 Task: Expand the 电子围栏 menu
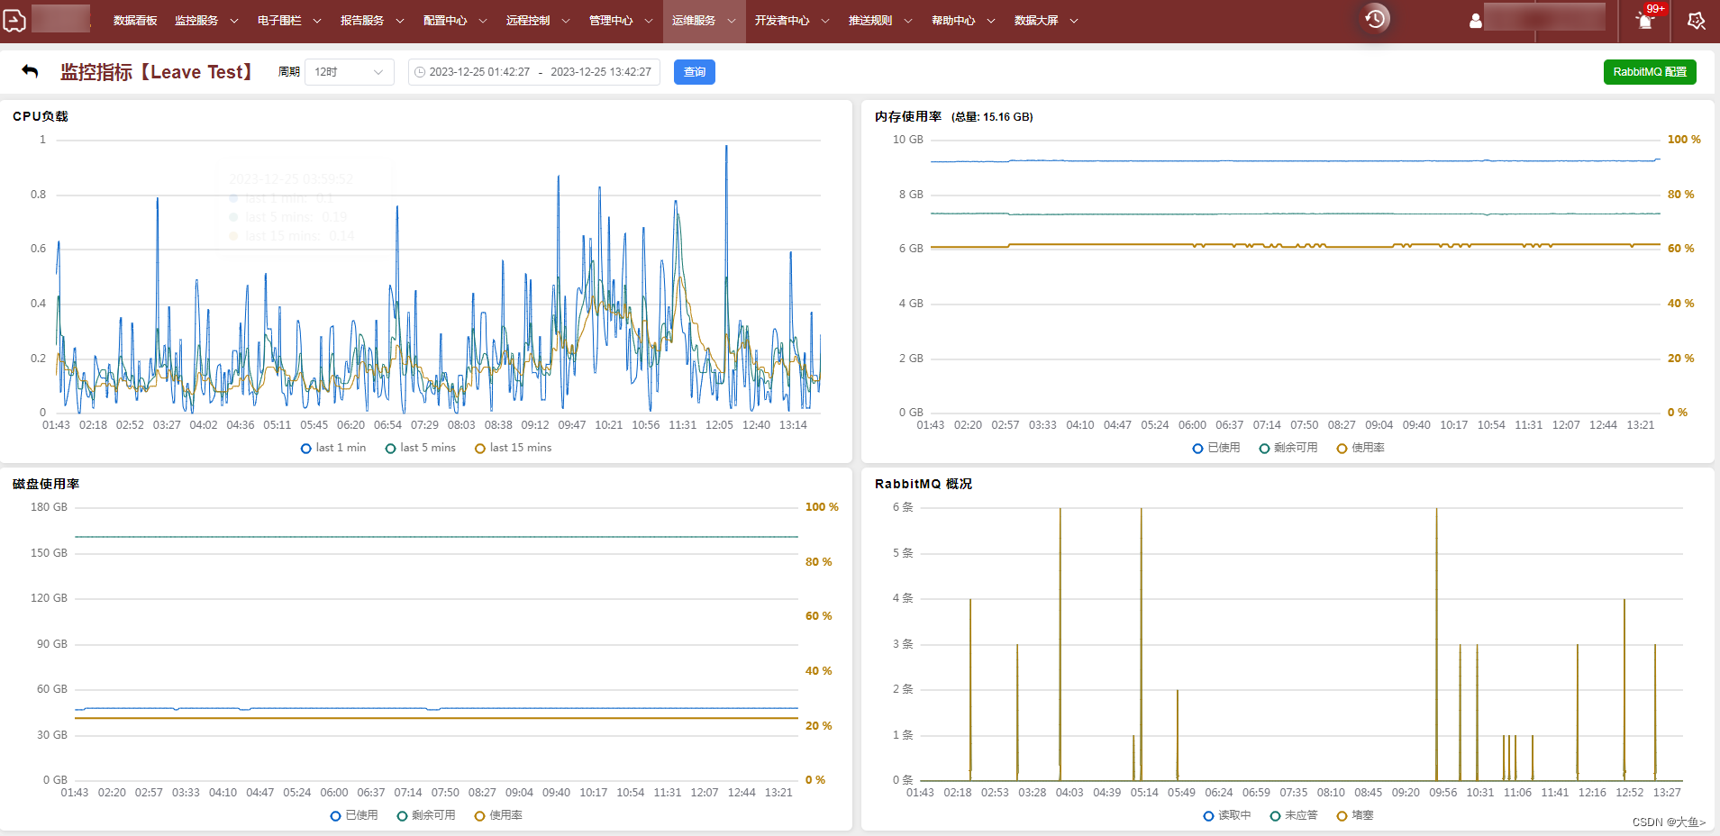289,21
